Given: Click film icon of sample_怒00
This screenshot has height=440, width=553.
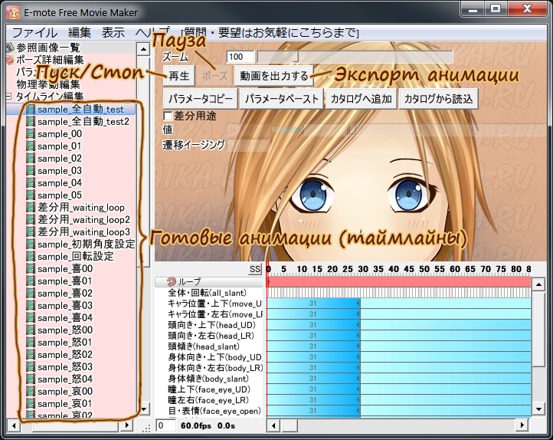Looking at the screenshot, I should click(31, 330).
